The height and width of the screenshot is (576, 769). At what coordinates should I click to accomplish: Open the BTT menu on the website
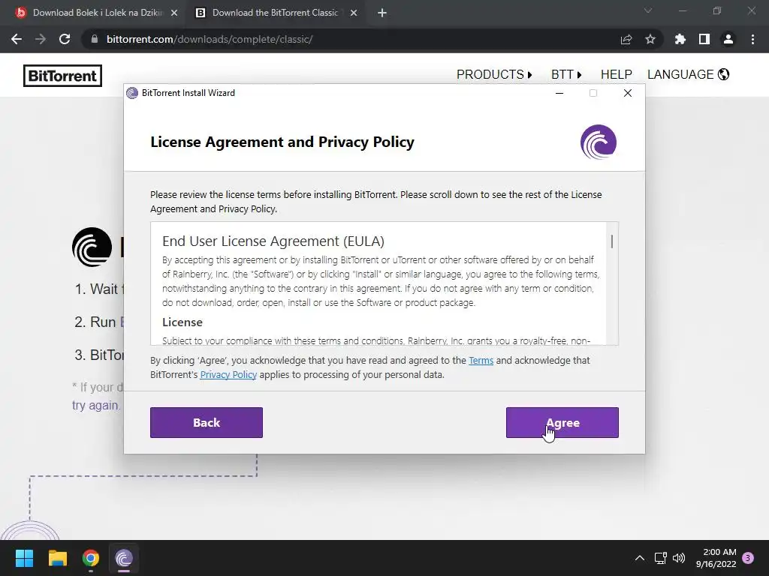click(566, 74)
